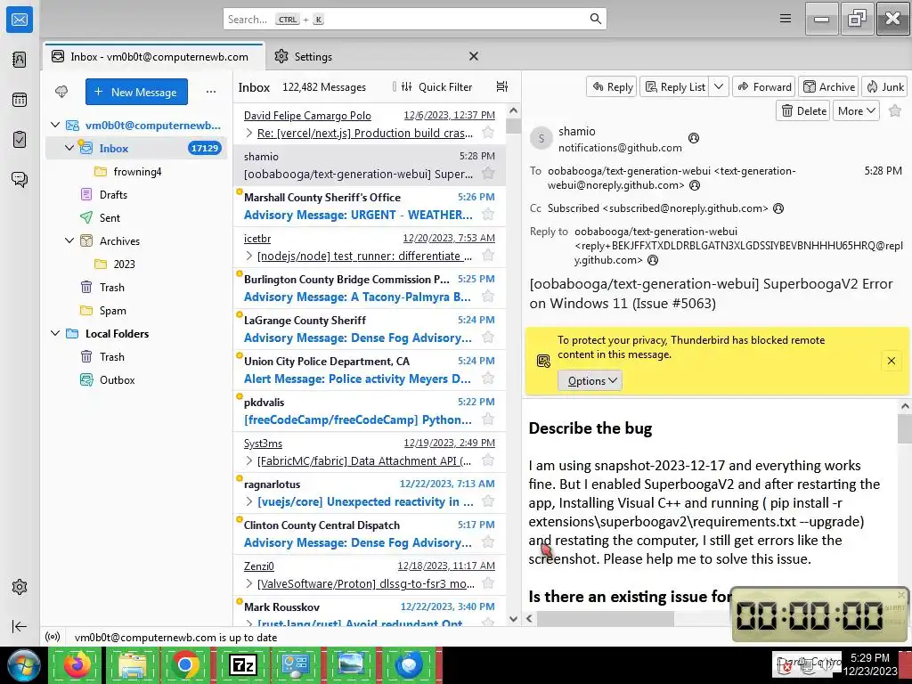Click the Get Messages cloud icon
The width and height of the screenshot is (912, 684).
(x=61, y=92)
